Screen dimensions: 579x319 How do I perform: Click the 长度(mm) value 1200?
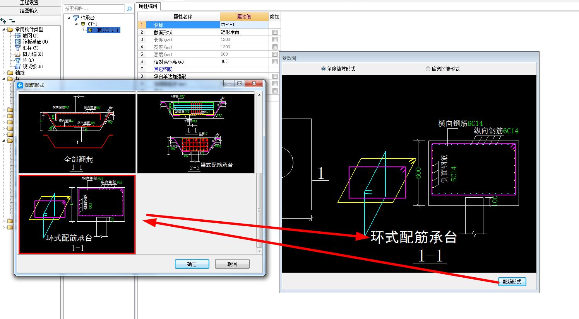coord(244,39)
